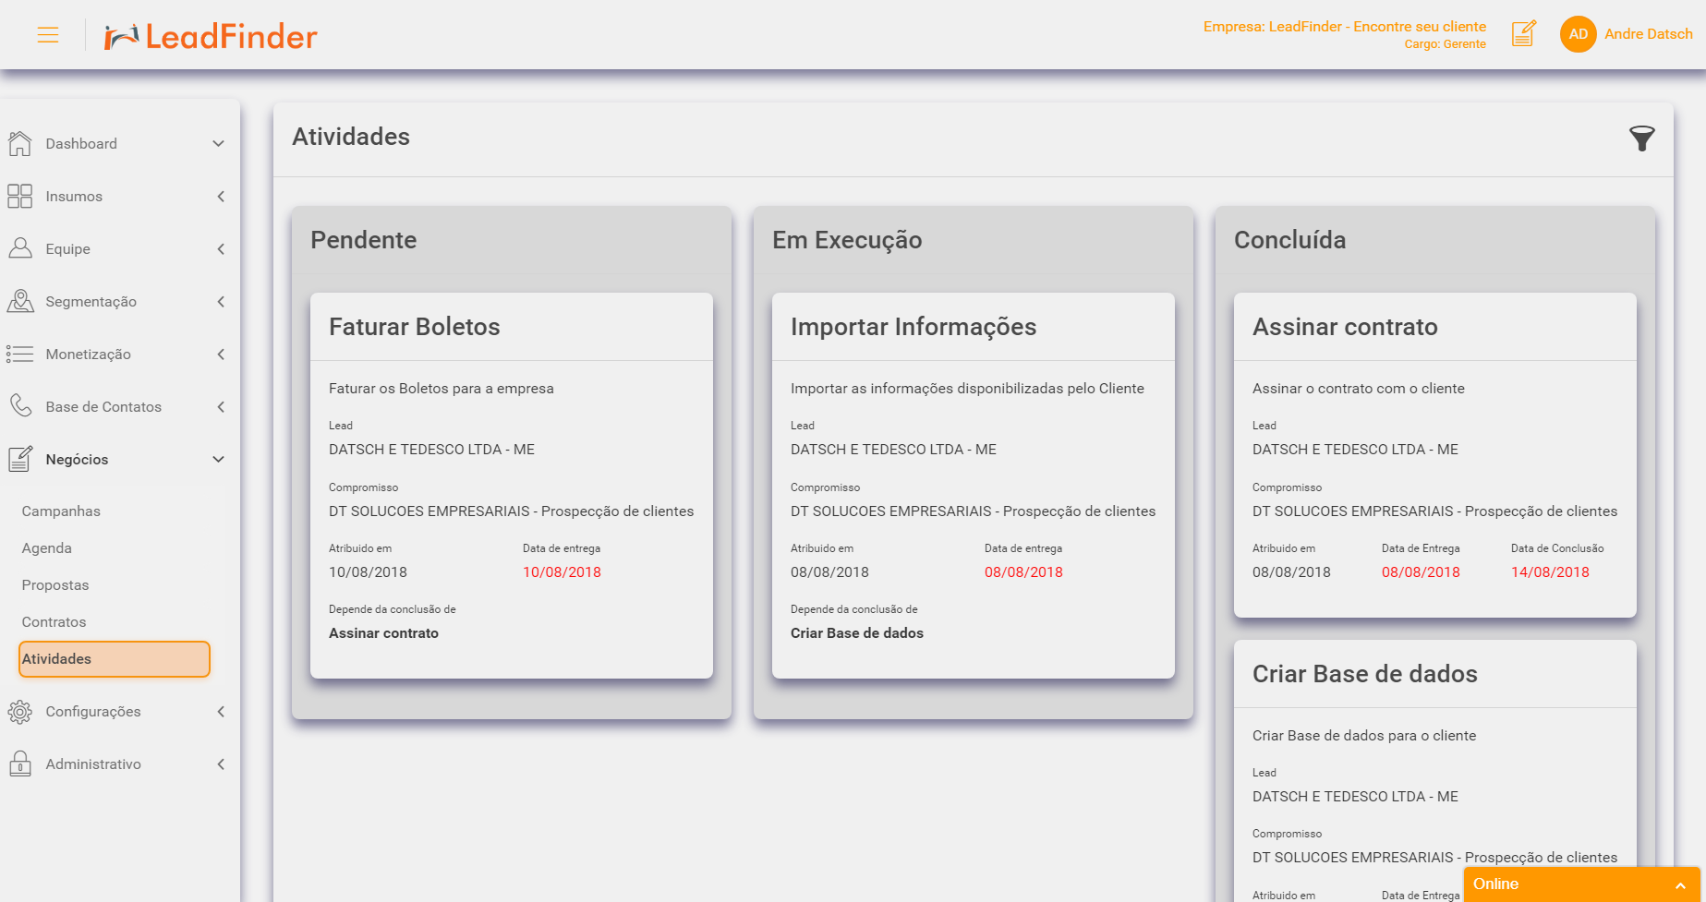Click 'Criar Base de dados' dependency text
The height and width of the screenshot is (902, 1706).
[x=857, y=633]
